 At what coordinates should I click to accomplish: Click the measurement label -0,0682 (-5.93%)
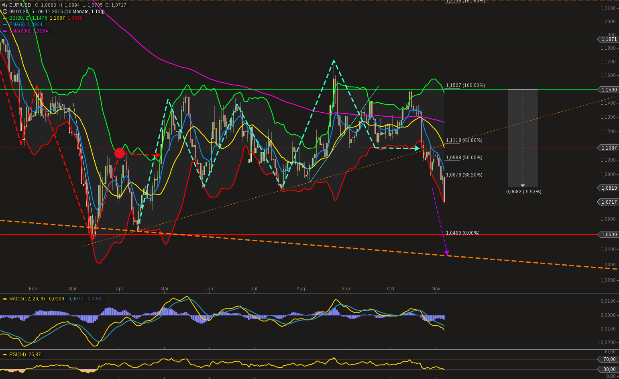523,192
